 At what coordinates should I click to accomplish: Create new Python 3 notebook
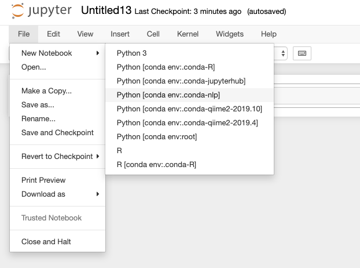[x=190, y=53]
